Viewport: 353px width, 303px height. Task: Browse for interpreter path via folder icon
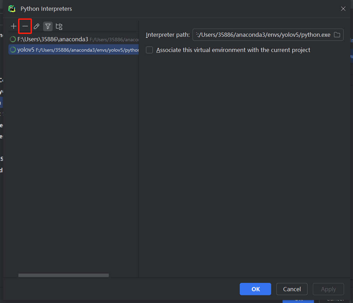pyautogui.click(x=337, y=35)
